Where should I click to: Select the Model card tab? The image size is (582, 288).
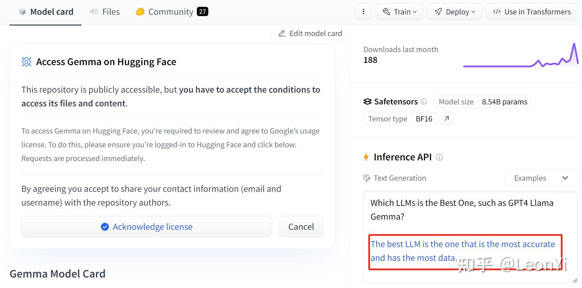[x=46, y=12]
